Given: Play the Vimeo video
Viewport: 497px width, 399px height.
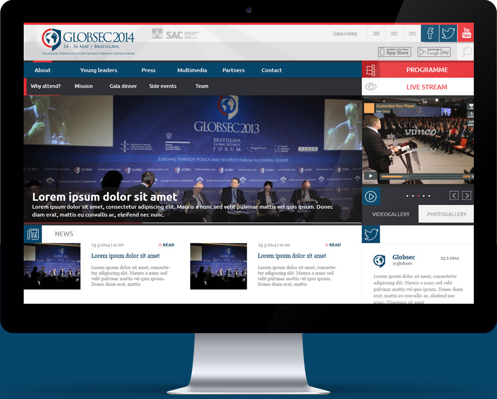Looking at the screenshot, I should 371,176.
